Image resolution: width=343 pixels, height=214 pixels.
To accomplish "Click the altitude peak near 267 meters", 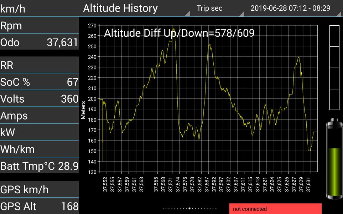I will pyautogui.click(x=173, y=29).
